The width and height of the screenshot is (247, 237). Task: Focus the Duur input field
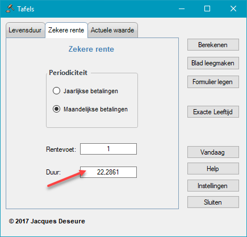point(108,172)
